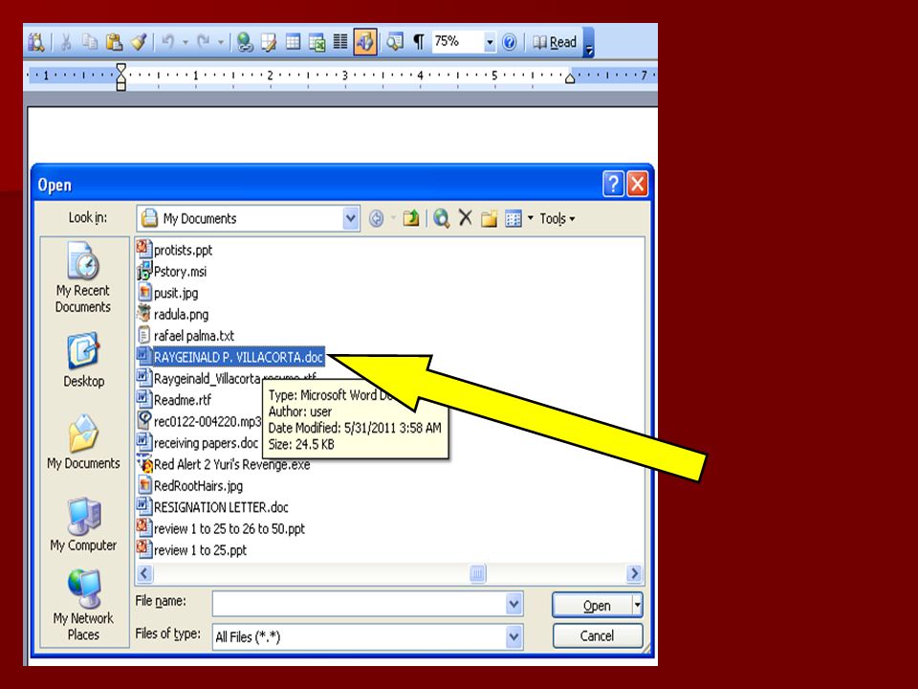
Task: Select Desktop in the places bar
Action: [x=84, y=361]
